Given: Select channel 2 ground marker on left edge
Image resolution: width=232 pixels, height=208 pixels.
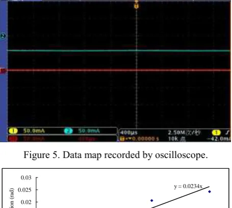Looking at the screenshot, I should coord(3,36).
